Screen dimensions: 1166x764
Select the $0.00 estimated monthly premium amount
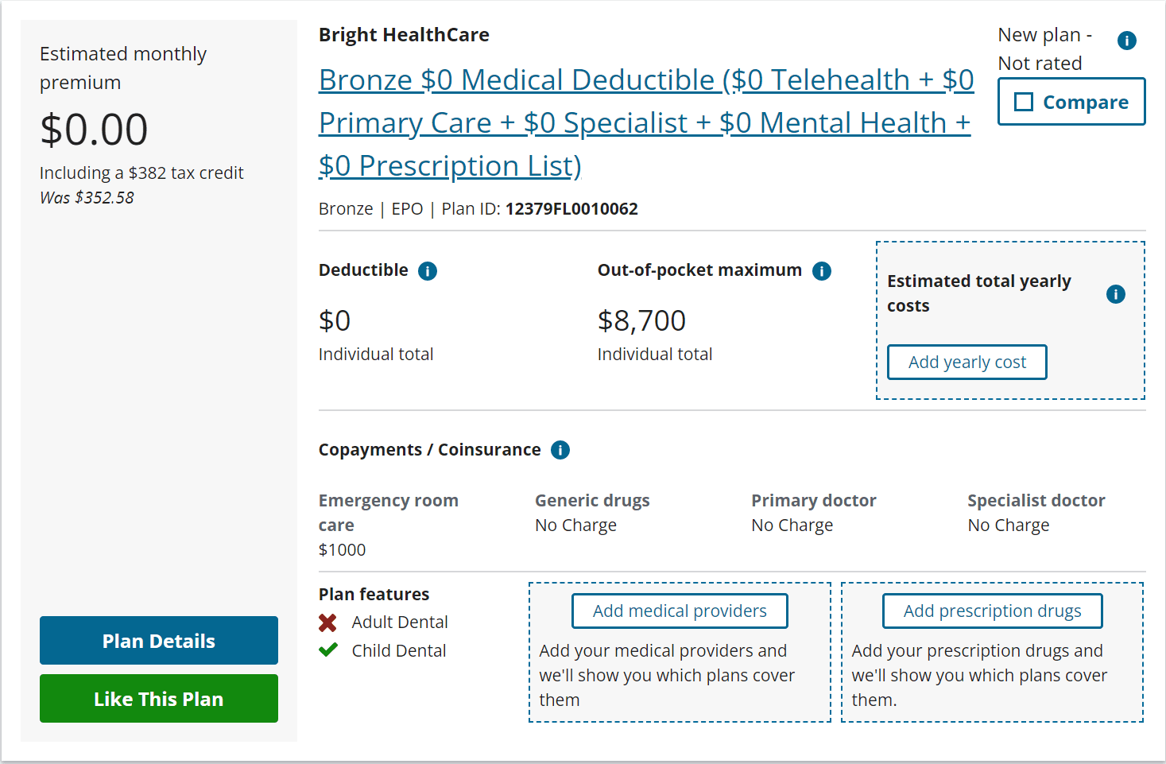[94, 130]
